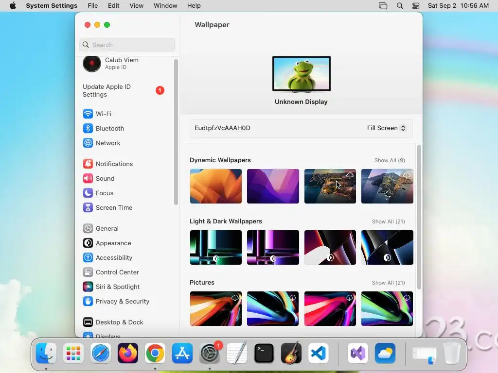Select dark blue Light & Dark wallpaper
498x373 pixels.
387,247
